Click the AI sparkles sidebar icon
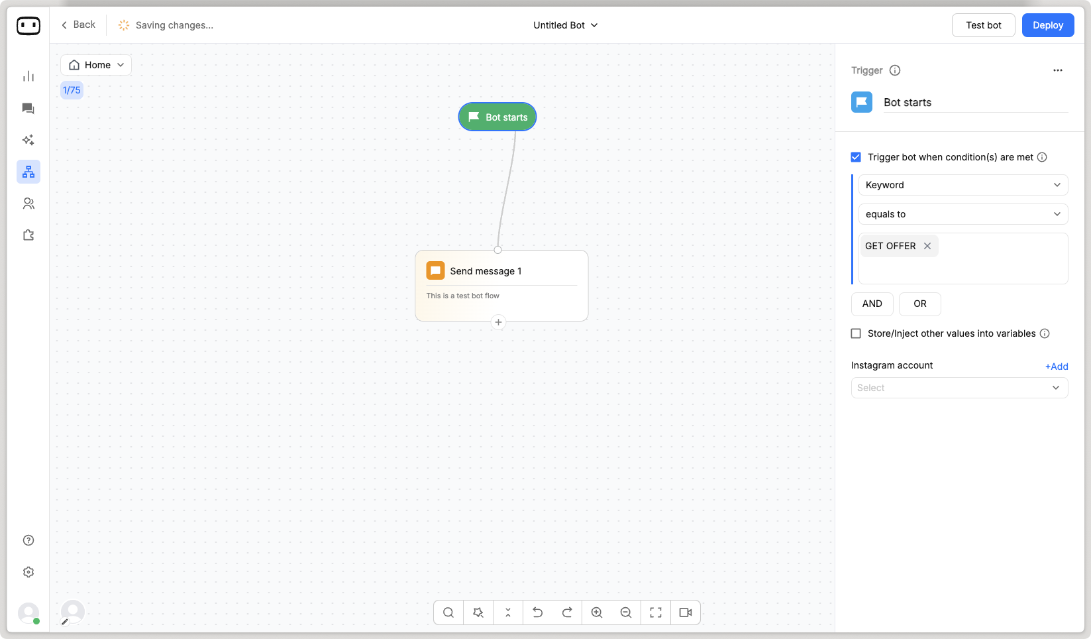Image resolution: width=1091 pixels, height=639 pixels. pyautogui.click(x=28, y=140)
